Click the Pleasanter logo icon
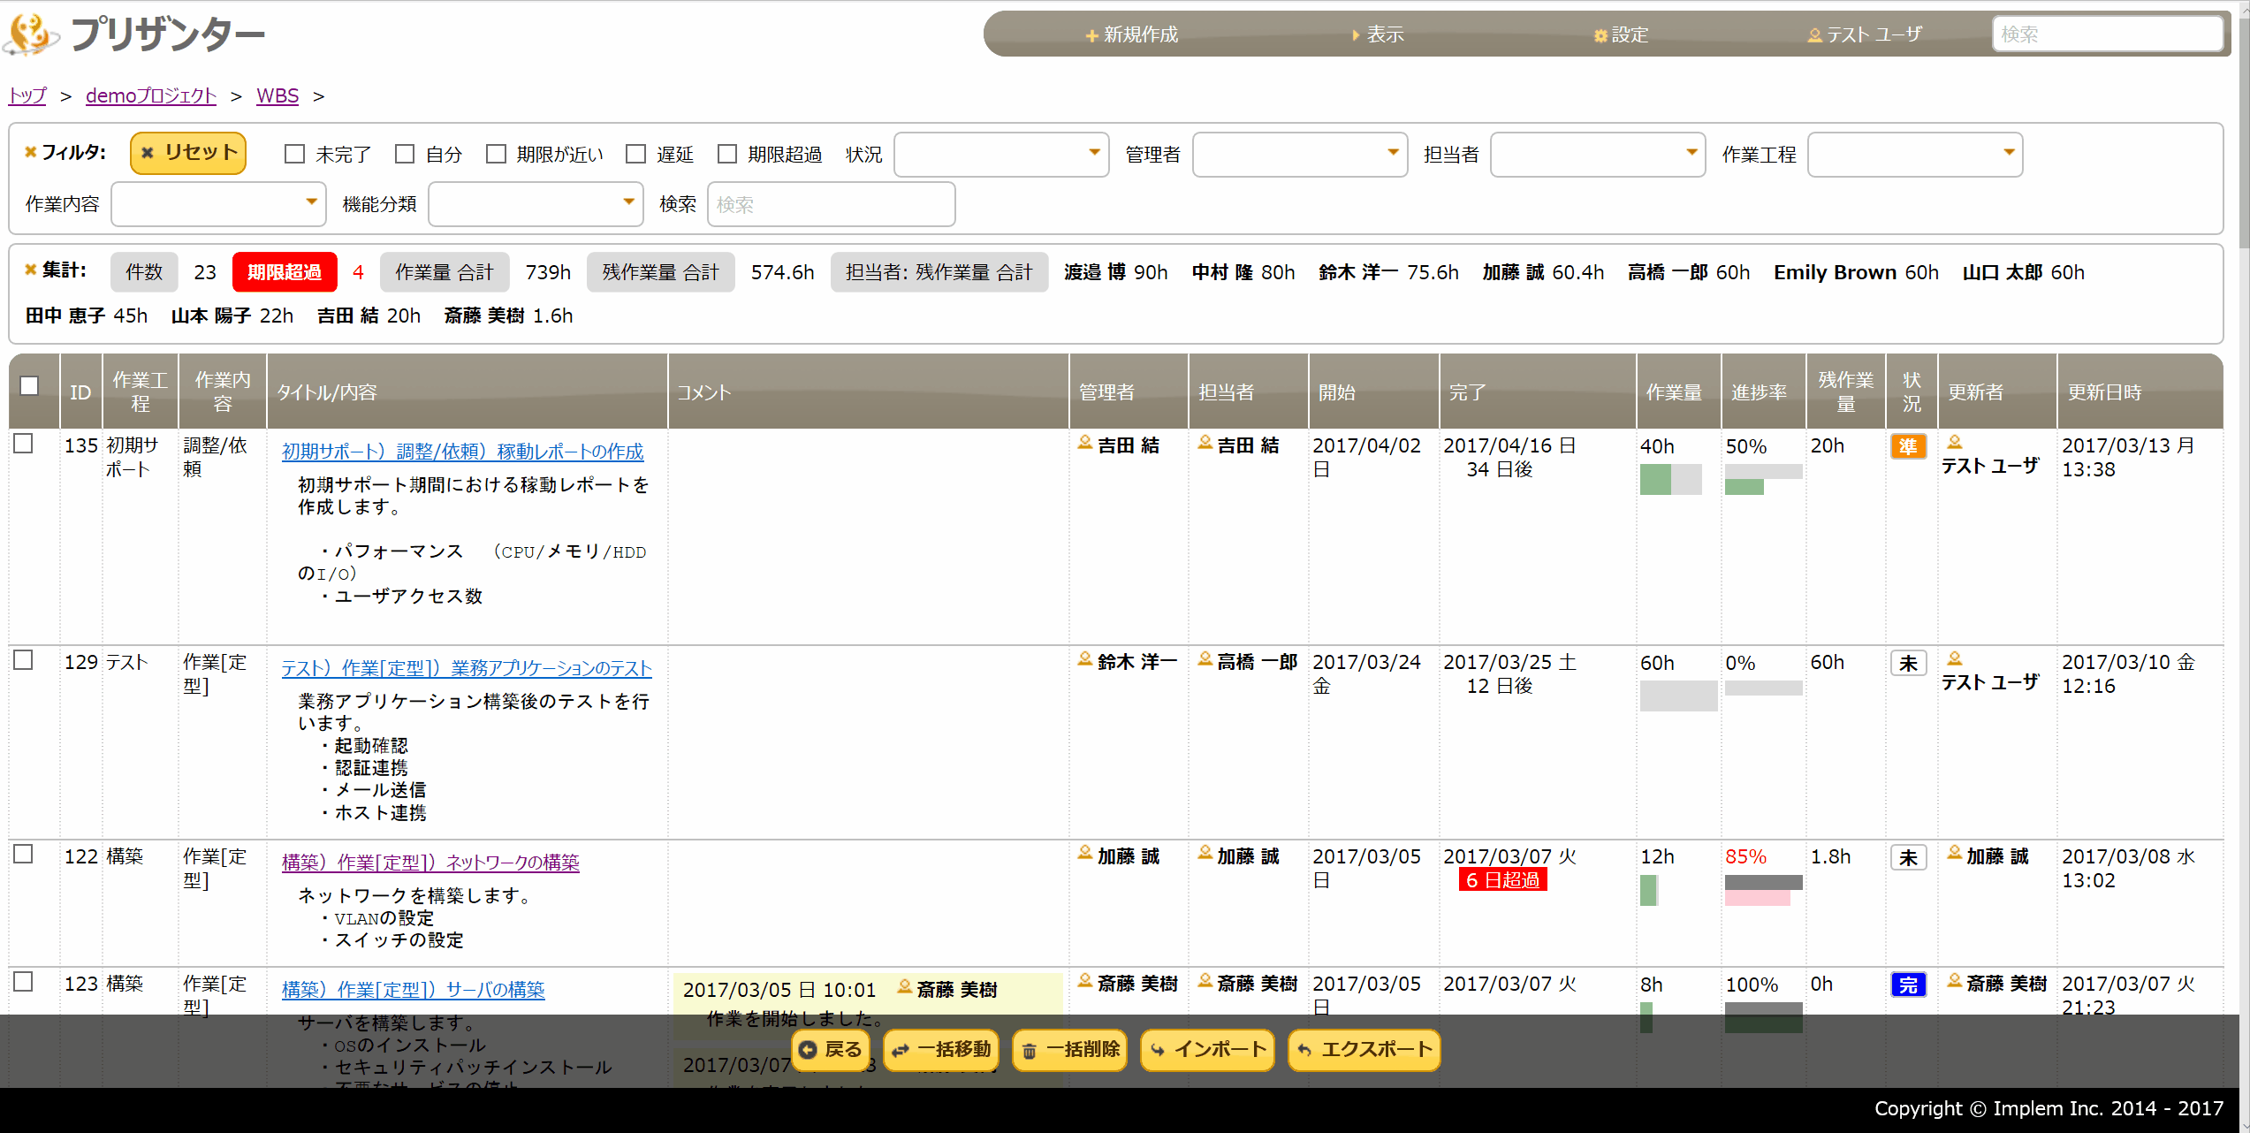Screen dimensions: 2250x1133 (31, 34)
